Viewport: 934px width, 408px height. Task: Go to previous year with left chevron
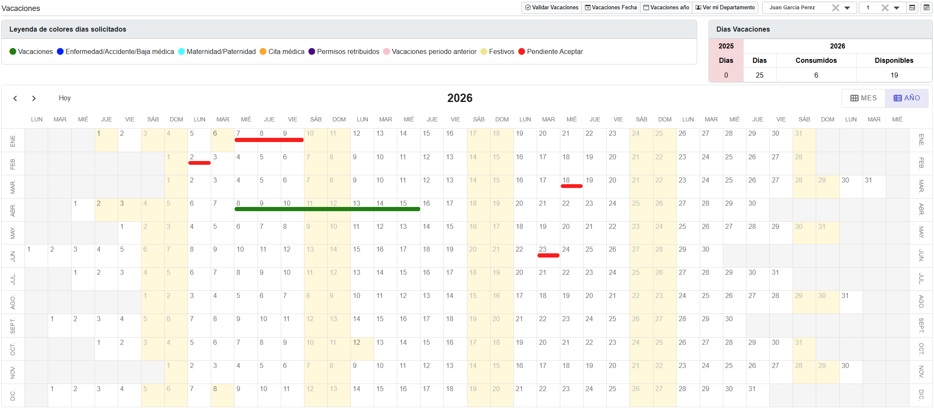pyautogui.click(x=15, y=98)
